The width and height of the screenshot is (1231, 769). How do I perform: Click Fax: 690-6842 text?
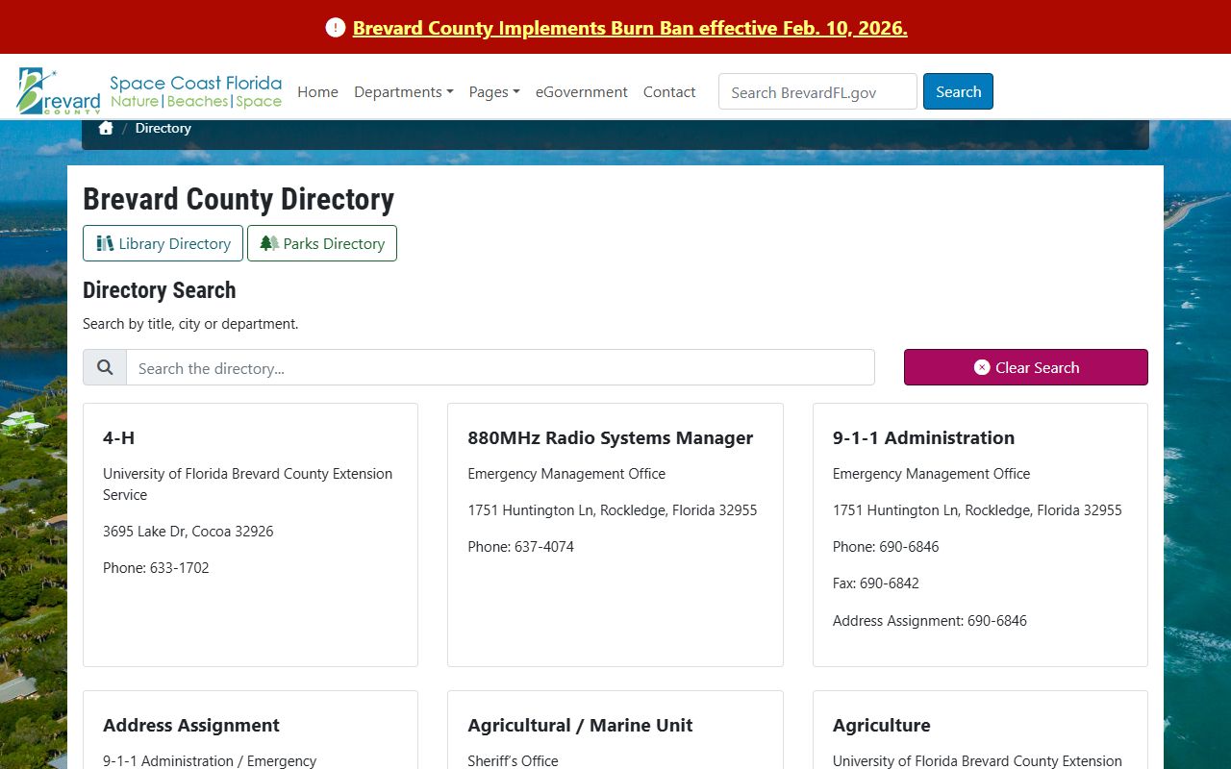pos(876,583)
